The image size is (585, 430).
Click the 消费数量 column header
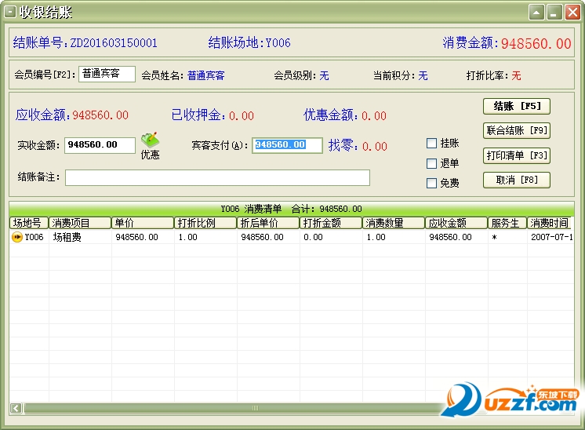tap(393, 223)
